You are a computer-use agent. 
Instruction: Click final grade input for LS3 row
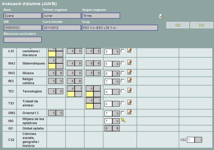(x=108, y=52)
